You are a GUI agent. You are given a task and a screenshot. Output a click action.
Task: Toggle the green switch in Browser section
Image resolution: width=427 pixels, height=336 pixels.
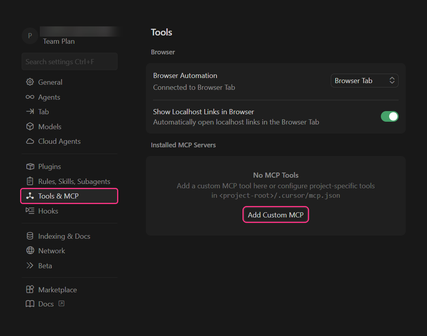390,116
